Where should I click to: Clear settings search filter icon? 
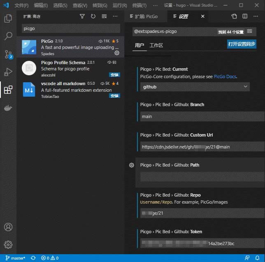tap(249, 31)
